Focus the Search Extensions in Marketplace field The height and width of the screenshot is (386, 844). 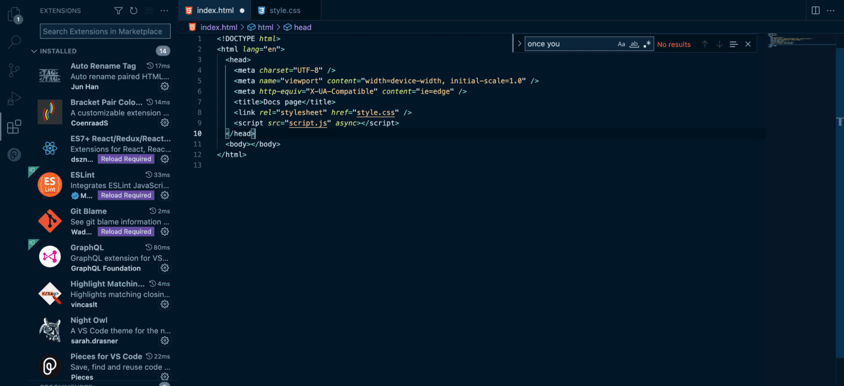tap(105, 31)
